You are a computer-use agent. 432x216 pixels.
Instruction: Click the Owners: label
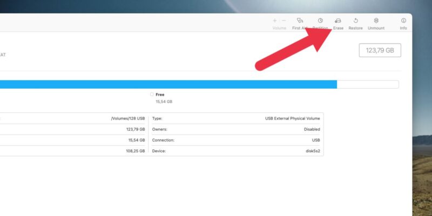click(x=159, y=129)
